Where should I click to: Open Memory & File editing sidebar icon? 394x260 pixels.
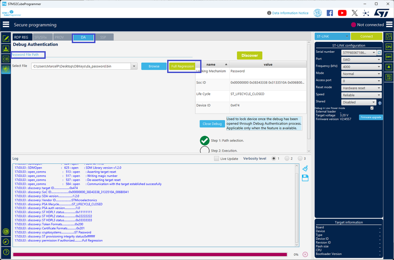6,38
